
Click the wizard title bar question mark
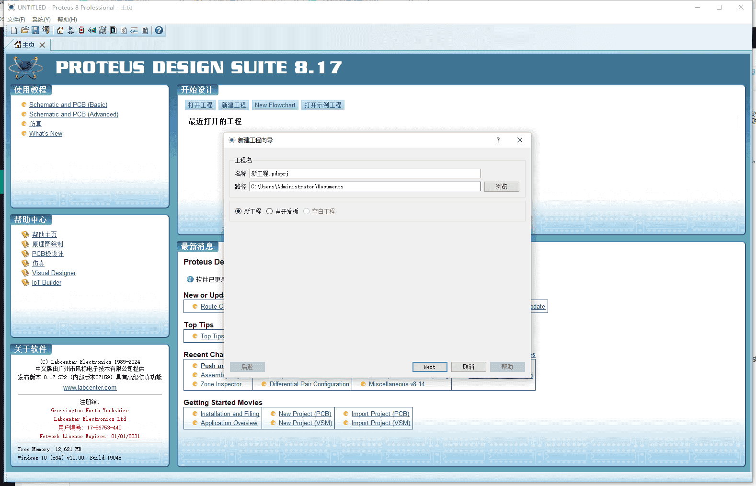[x=498, y=140]
